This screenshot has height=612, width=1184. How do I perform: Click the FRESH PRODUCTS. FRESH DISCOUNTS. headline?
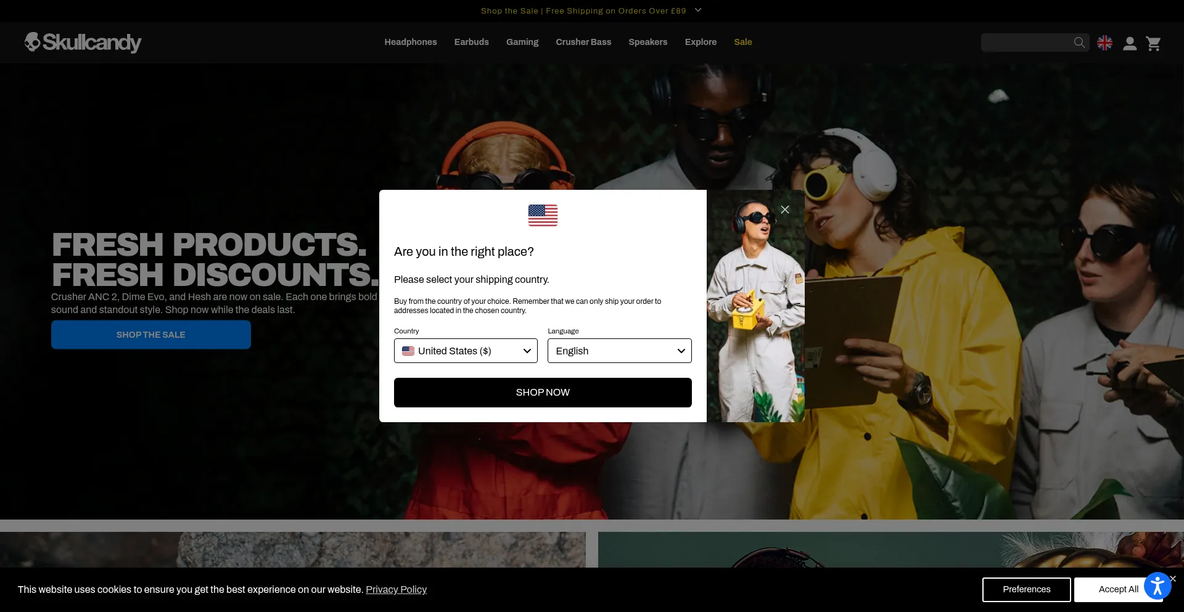click(x=215, y=259)
